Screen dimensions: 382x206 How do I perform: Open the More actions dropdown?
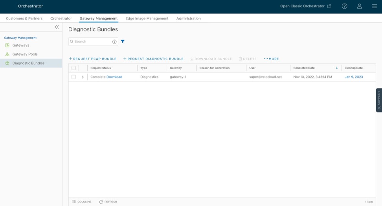(x=271, y=59)
